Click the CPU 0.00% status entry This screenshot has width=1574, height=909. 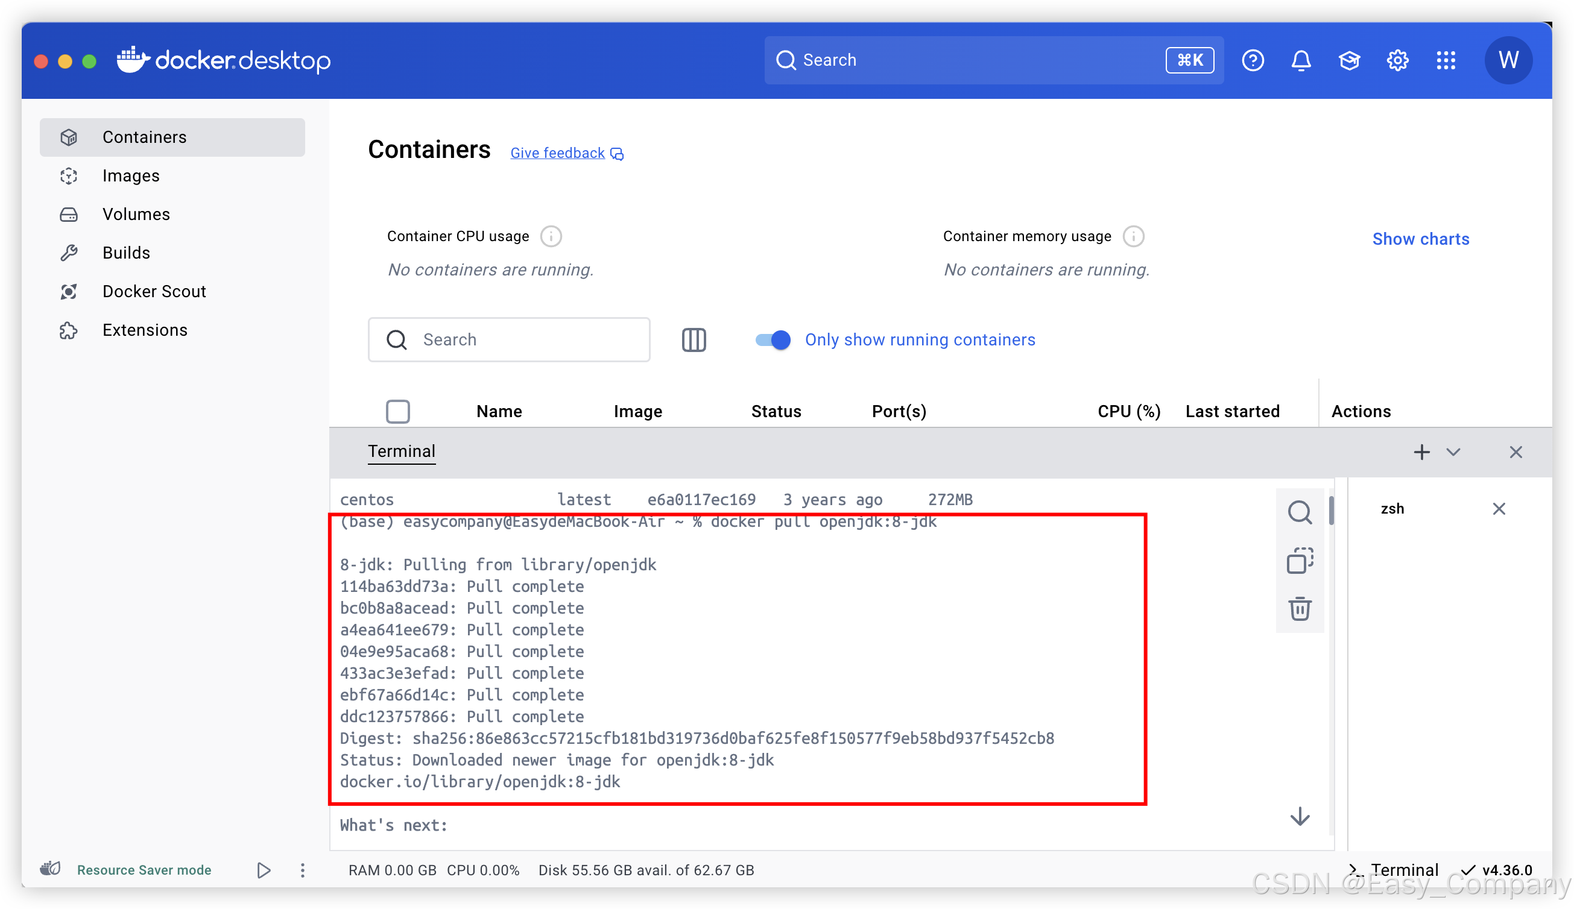tap(483, 870)
